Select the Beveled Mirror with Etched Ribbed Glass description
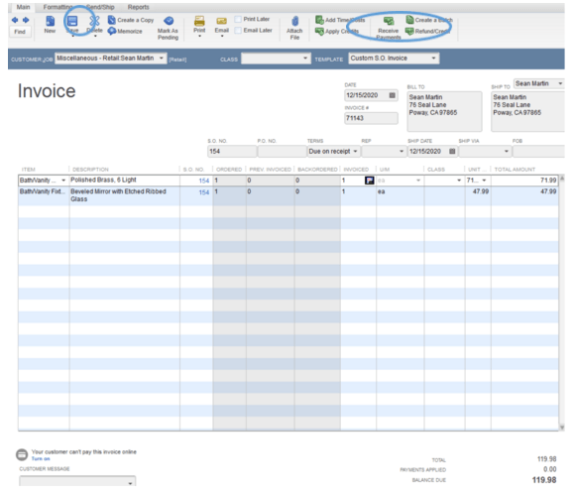 point(118,195)
